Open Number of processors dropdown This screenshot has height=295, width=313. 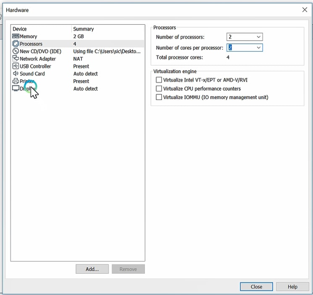point(245,37)
